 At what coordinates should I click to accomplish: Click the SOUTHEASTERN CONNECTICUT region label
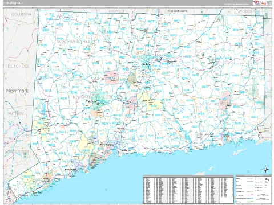click(223, 104)
